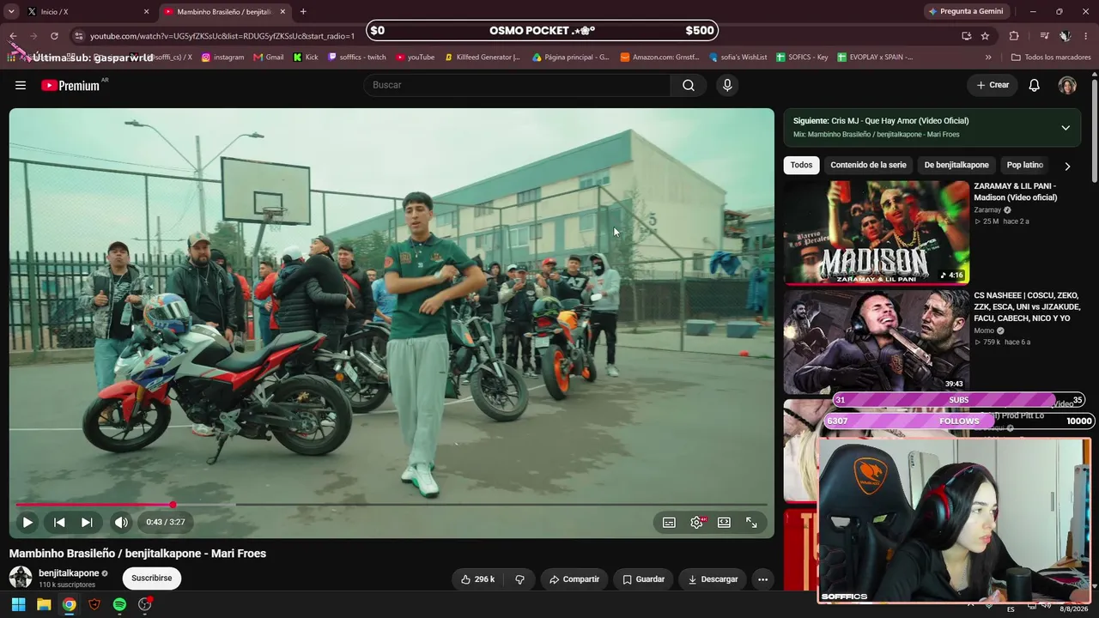
Task: Open Spotify from the taskbar
Action: click(119, 604)
